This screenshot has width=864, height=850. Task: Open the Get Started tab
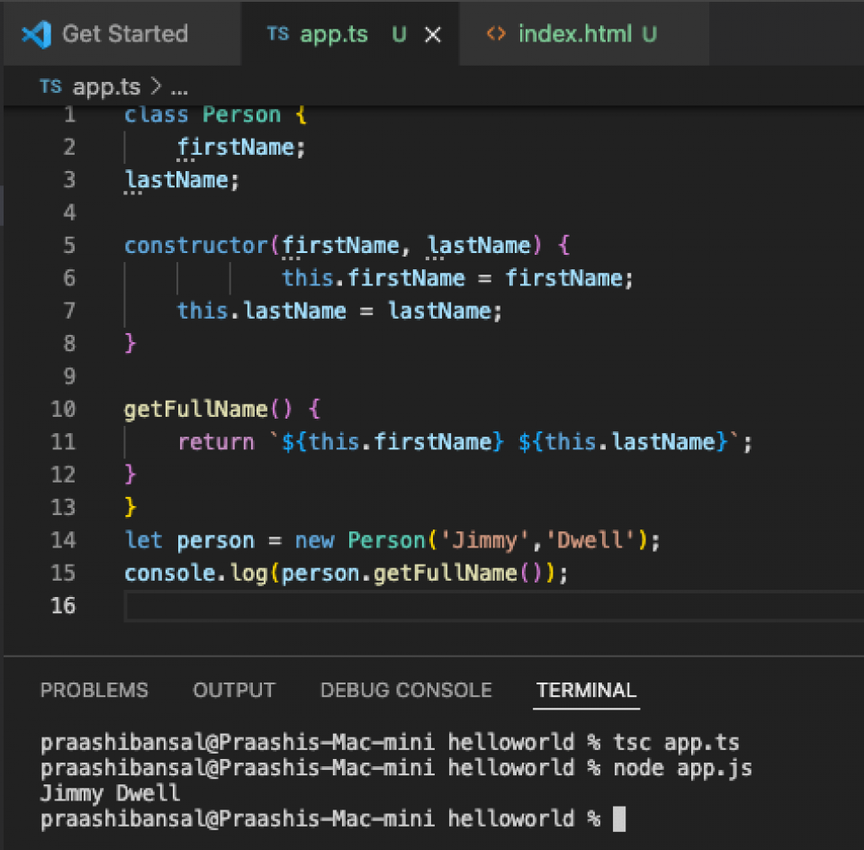click(x=121, y=33)
